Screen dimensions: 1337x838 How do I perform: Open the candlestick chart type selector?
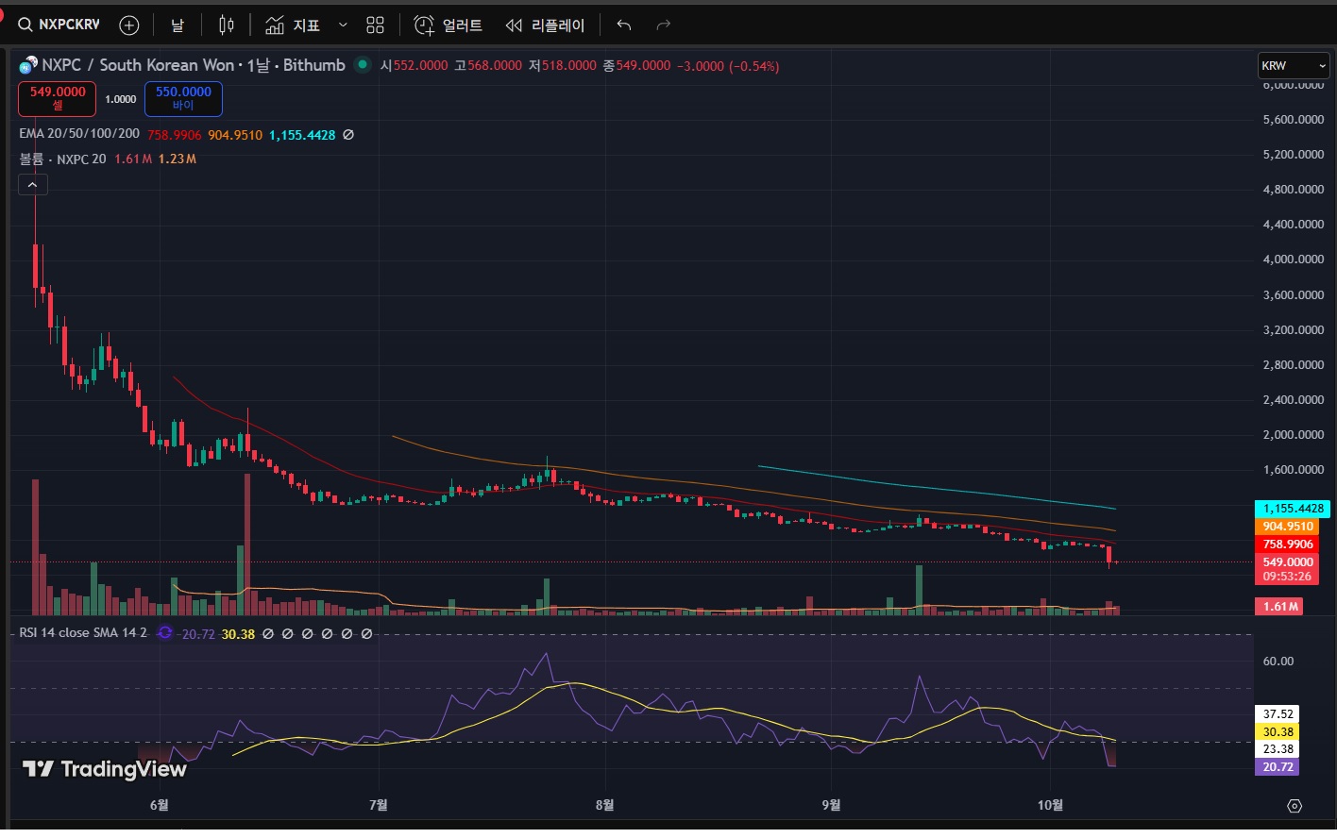227,25
